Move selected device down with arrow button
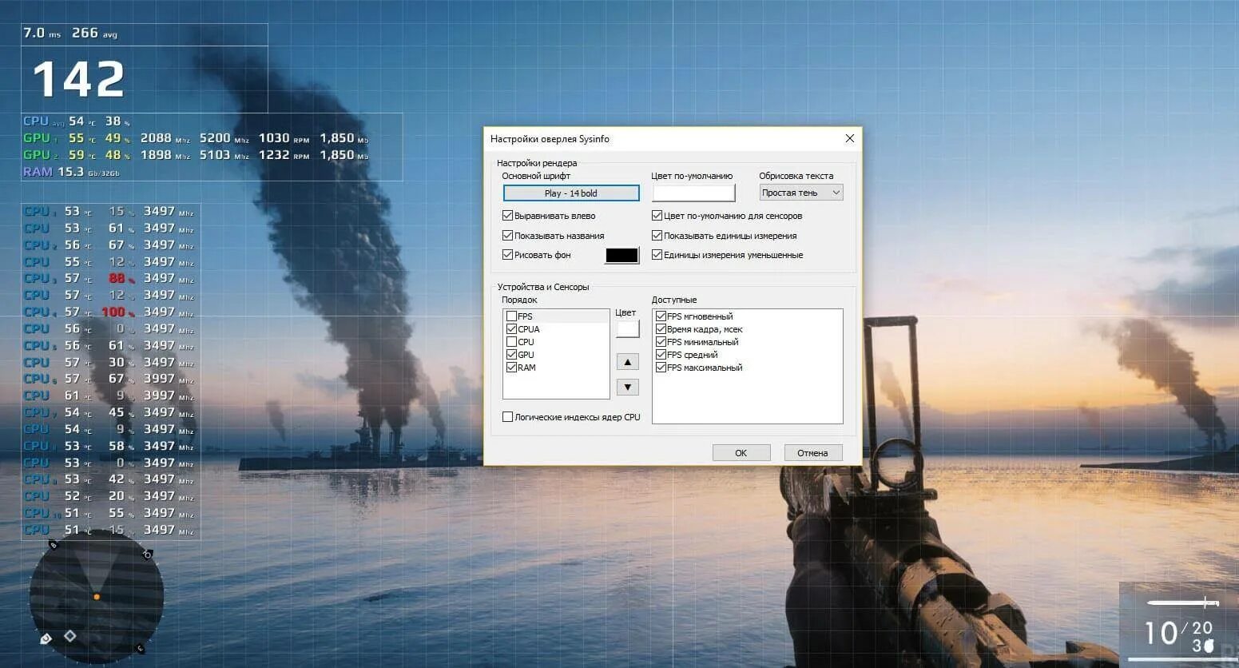 [x=628, y=388]
